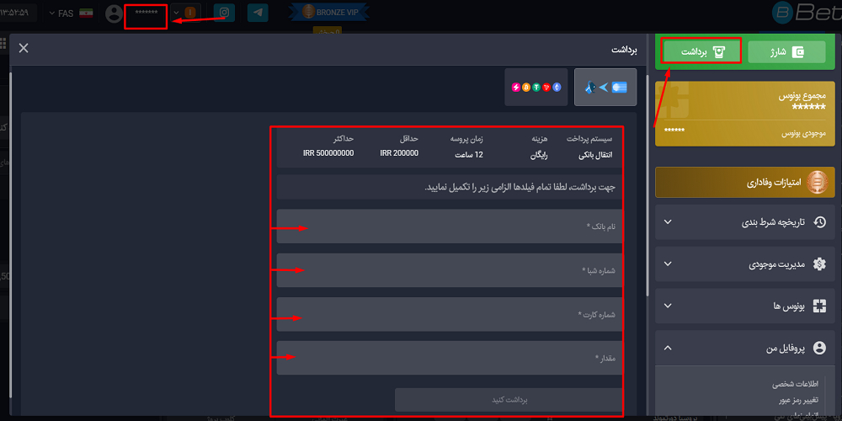
Task: Click the loyalty points medal icon
Action: [815, 183]
